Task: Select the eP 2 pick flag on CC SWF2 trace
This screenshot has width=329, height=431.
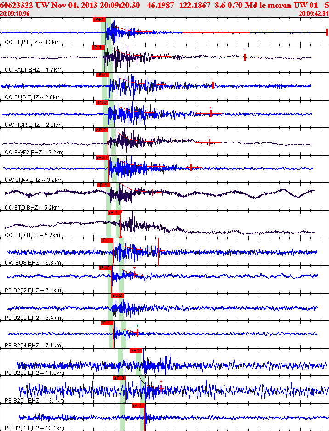Action: [x=102, y=130]
